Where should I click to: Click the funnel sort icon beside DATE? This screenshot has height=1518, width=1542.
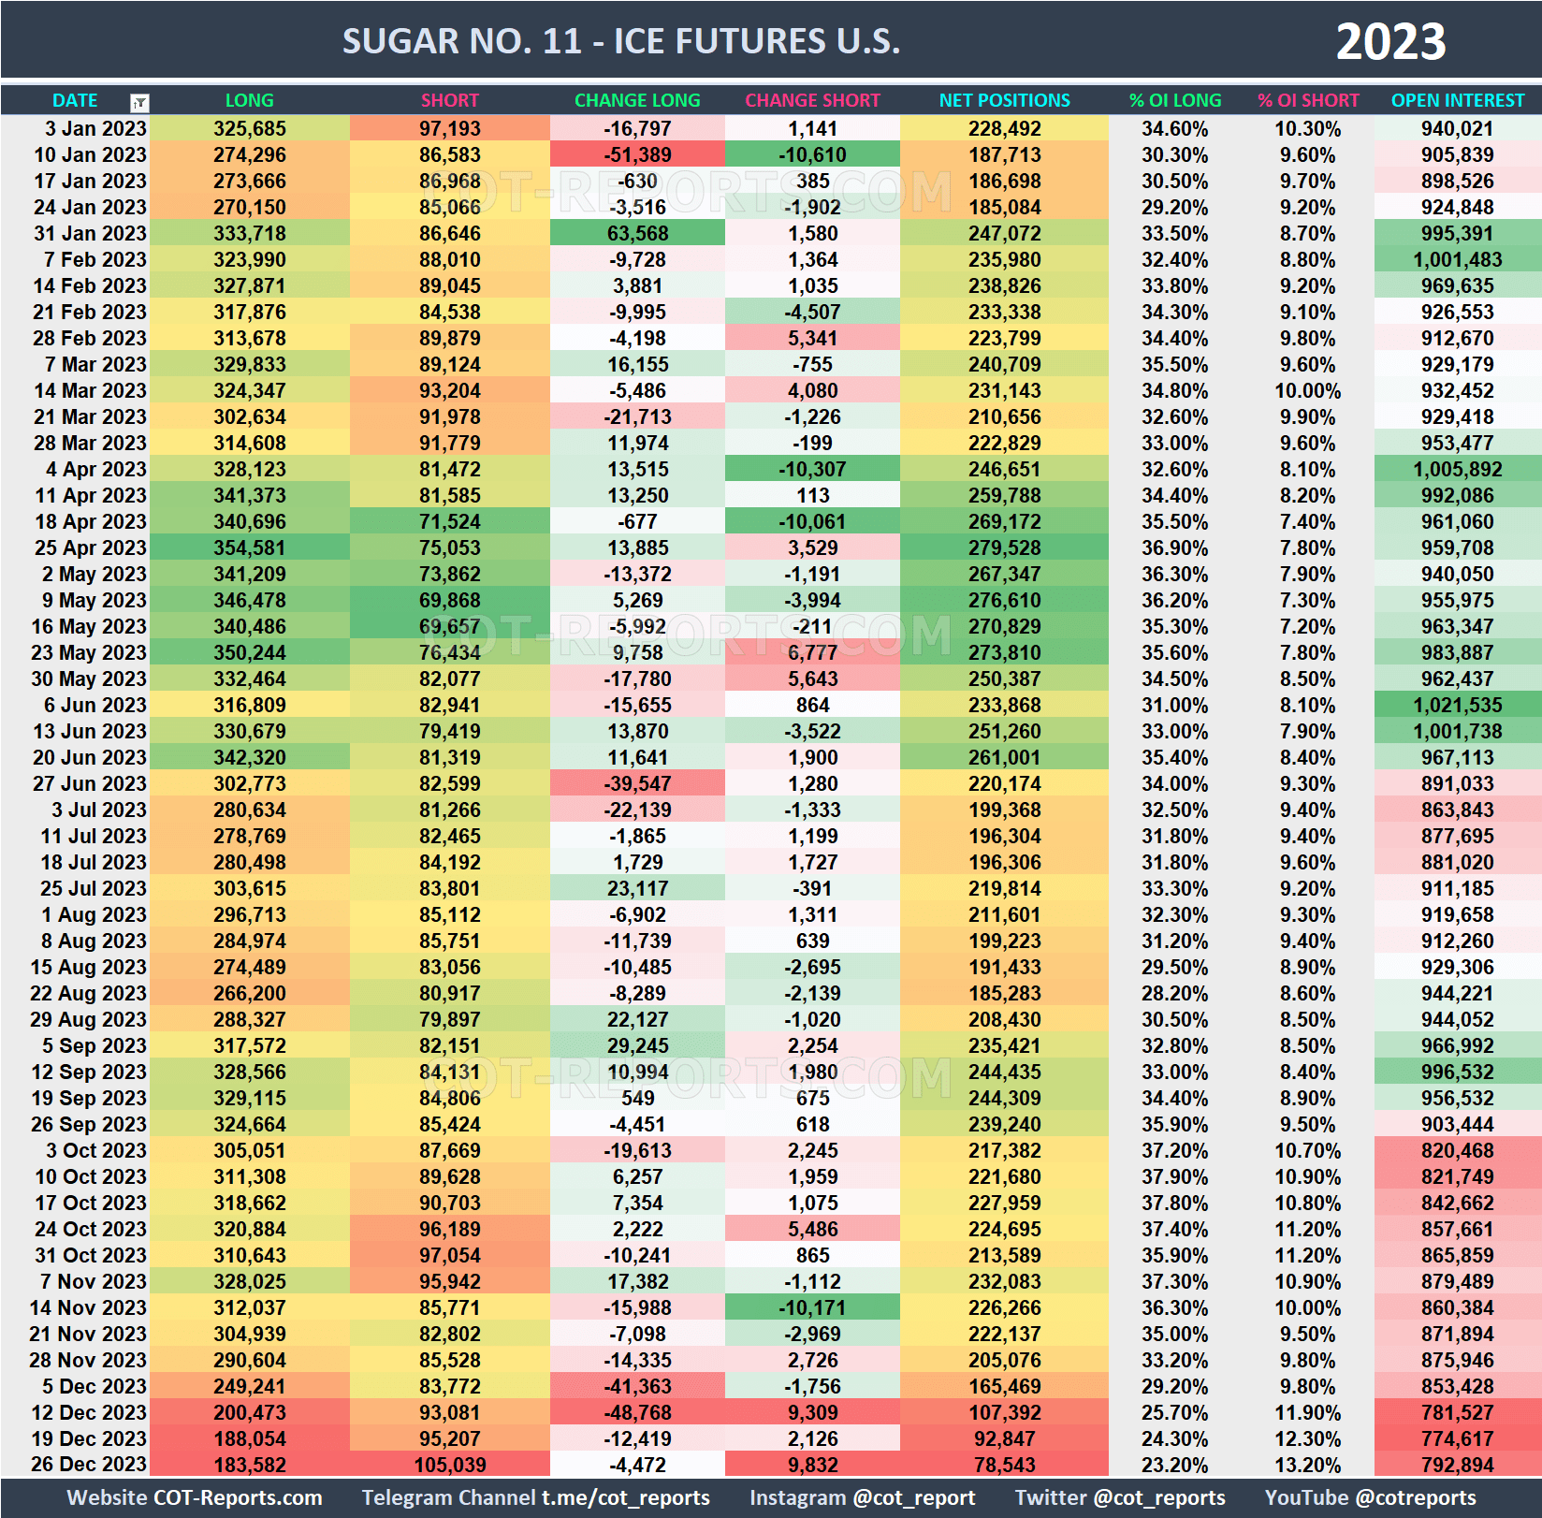pyautogui.click(x=138, y=100)
